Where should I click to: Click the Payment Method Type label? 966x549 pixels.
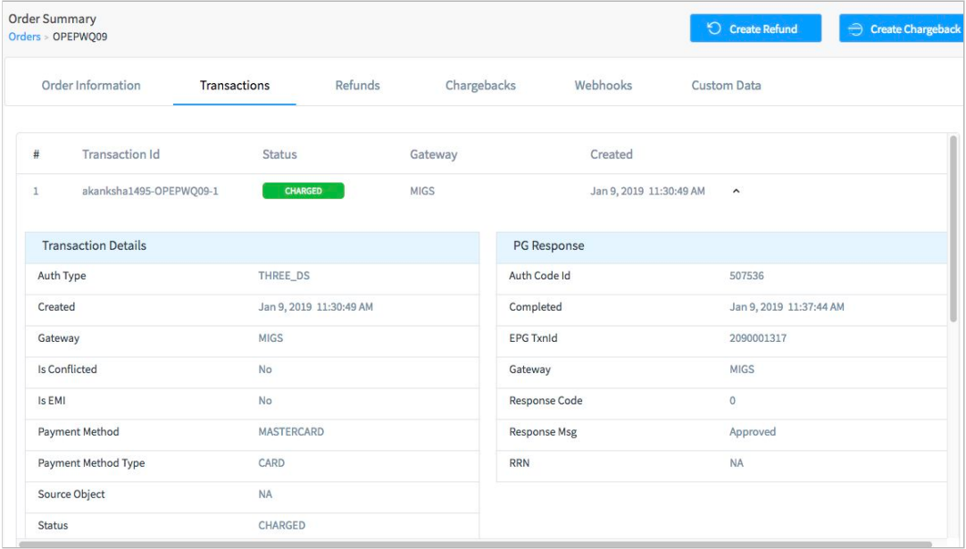pyautogui.click(x=91, y=463)
